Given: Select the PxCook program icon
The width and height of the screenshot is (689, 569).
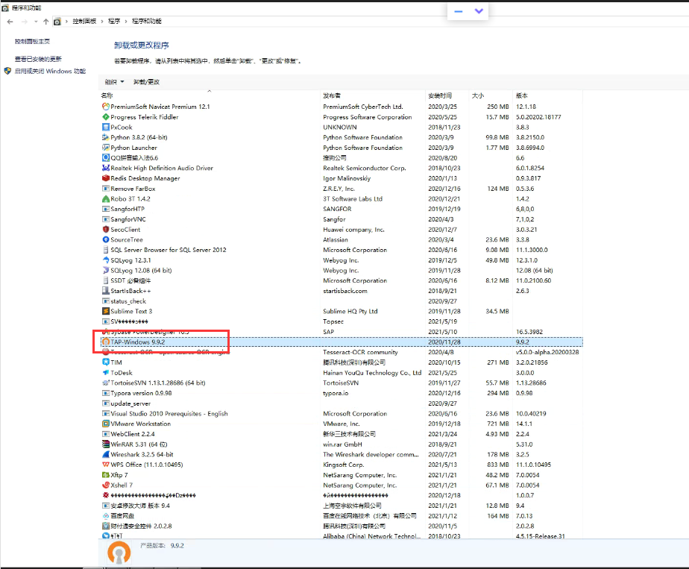Looking at the screenshot, I should coord(105,127).
